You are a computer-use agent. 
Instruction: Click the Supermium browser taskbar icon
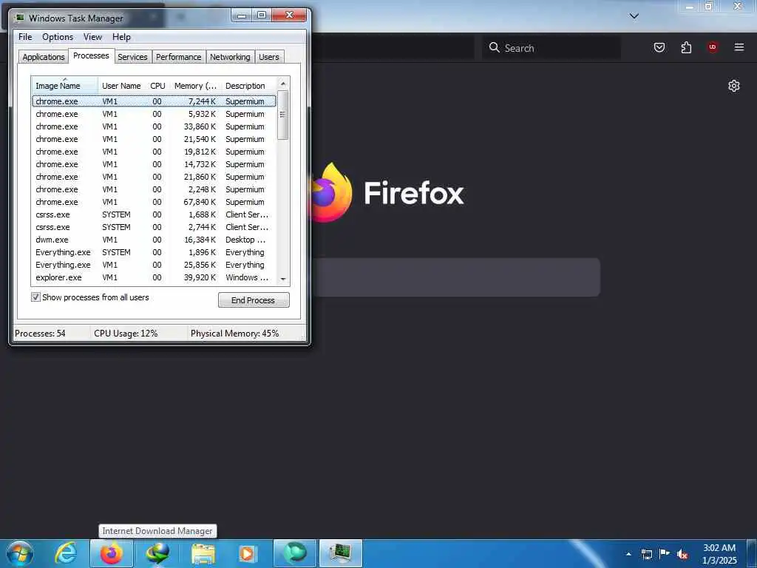[x=294, y=553]
